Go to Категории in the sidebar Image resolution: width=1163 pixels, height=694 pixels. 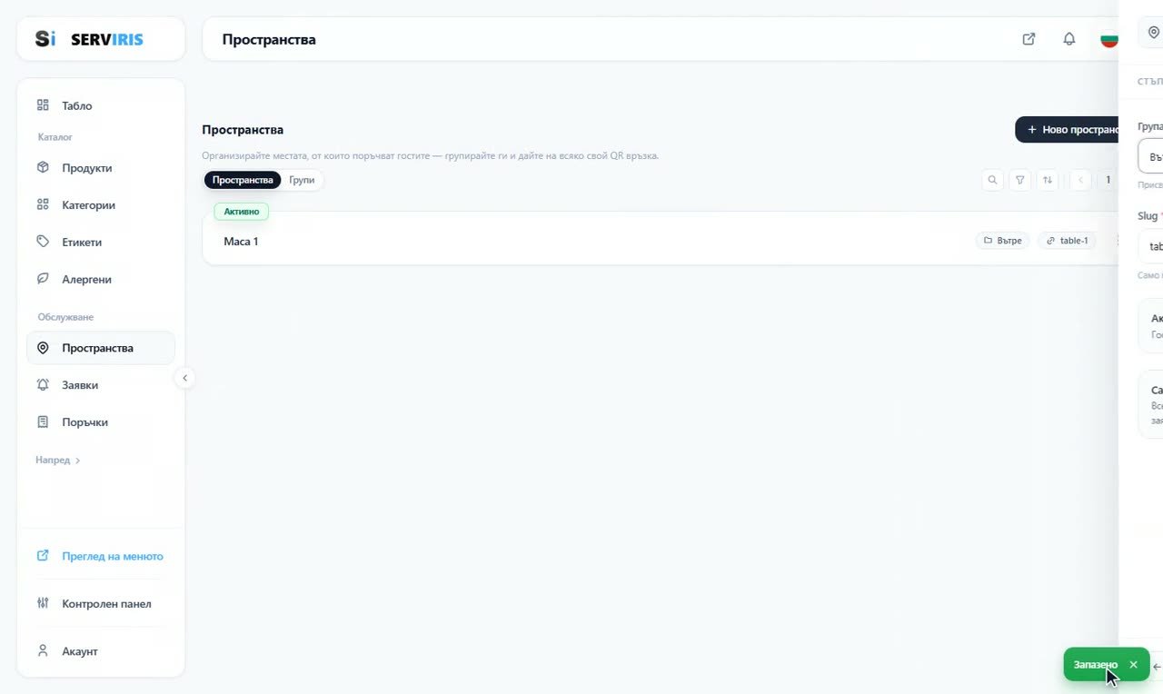[100, 205]
